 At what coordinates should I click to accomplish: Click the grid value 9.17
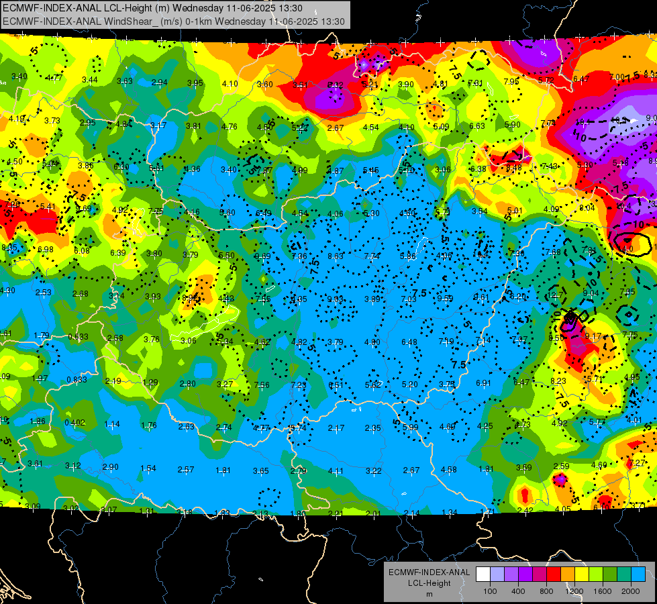pos(593,336)
